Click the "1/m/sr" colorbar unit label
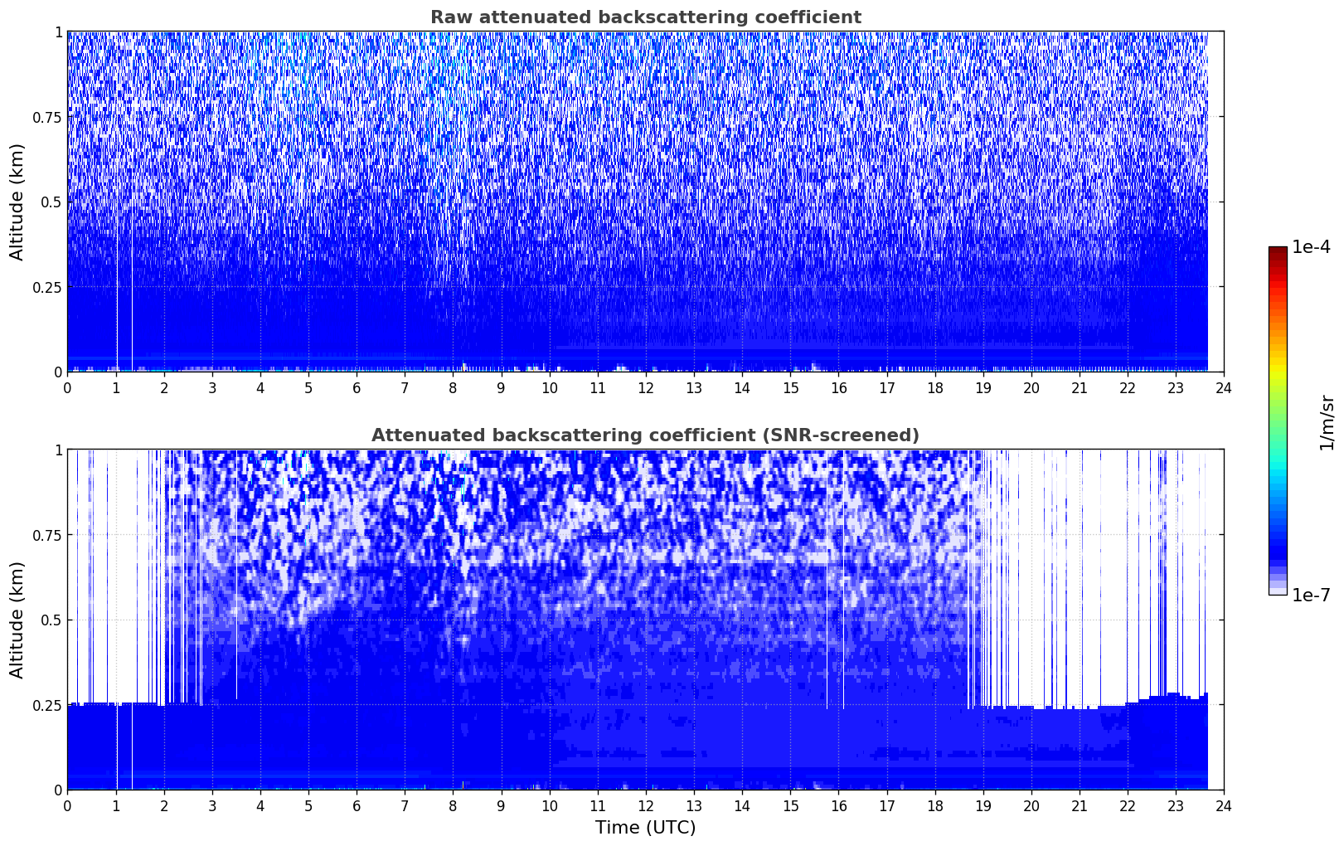This screenshot has height=846, width=1344. (1327, 421)
